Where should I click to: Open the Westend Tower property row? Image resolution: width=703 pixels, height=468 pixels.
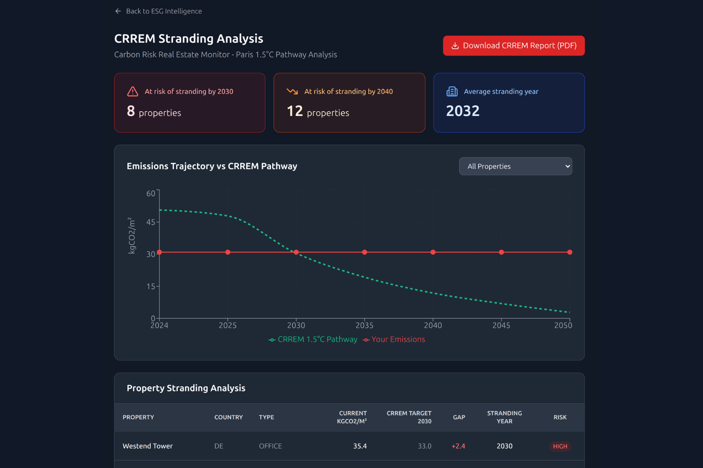click(x=147, y=446)
